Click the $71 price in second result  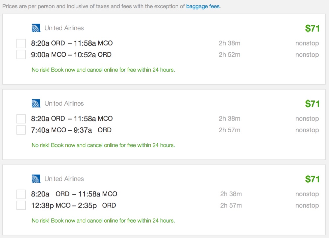coord(312,104)
